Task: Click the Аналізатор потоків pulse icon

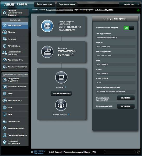Action: [x=5, y=67]
